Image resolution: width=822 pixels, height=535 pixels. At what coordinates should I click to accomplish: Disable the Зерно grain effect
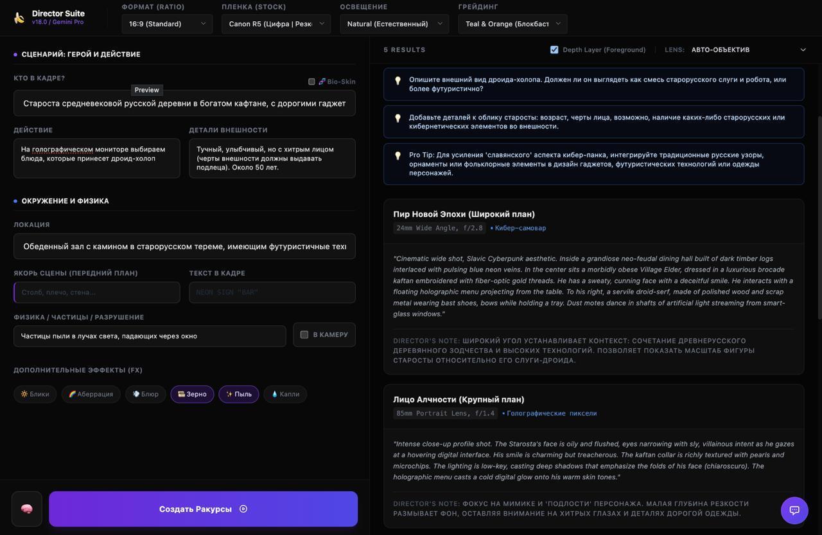[192, 394]
